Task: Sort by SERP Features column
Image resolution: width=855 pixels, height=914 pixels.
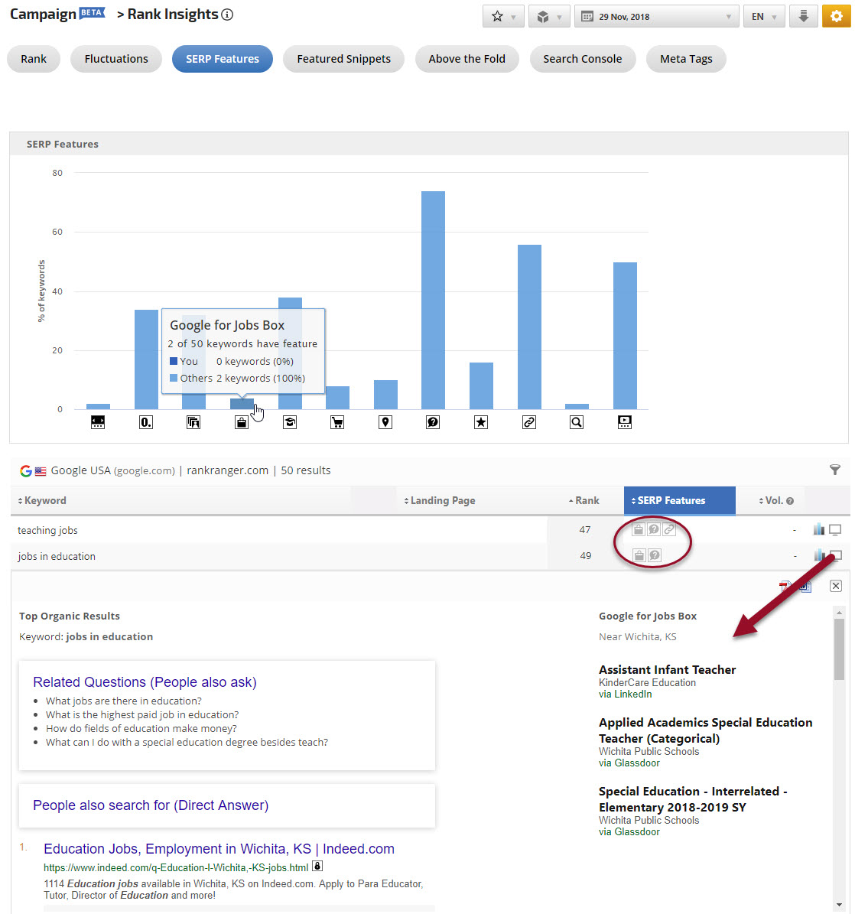Action: [x=680, y=501]
